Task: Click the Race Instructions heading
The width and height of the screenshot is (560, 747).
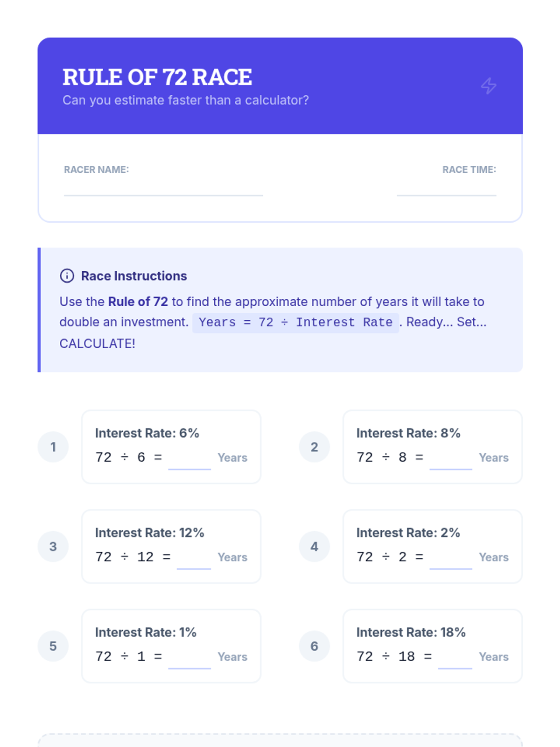Action: point(134,276)
